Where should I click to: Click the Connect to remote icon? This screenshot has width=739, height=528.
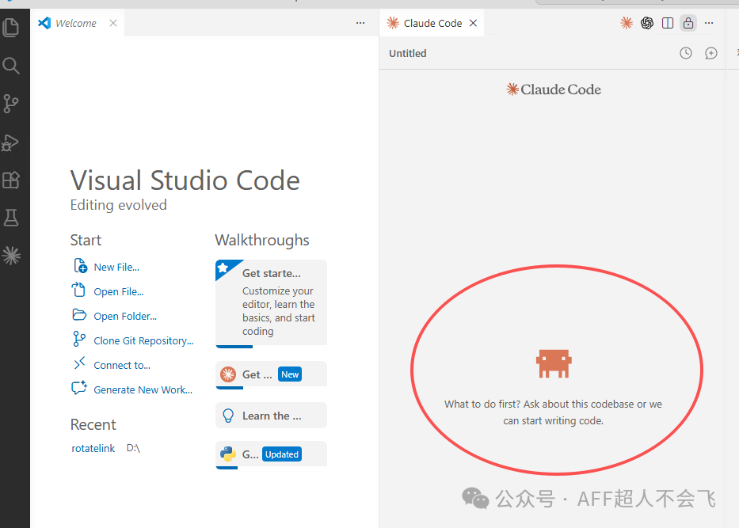pos(79,363)
